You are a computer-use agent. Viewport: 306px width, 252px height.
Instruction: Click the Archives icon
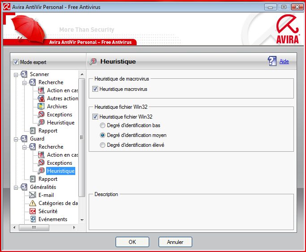coord(41,107)
